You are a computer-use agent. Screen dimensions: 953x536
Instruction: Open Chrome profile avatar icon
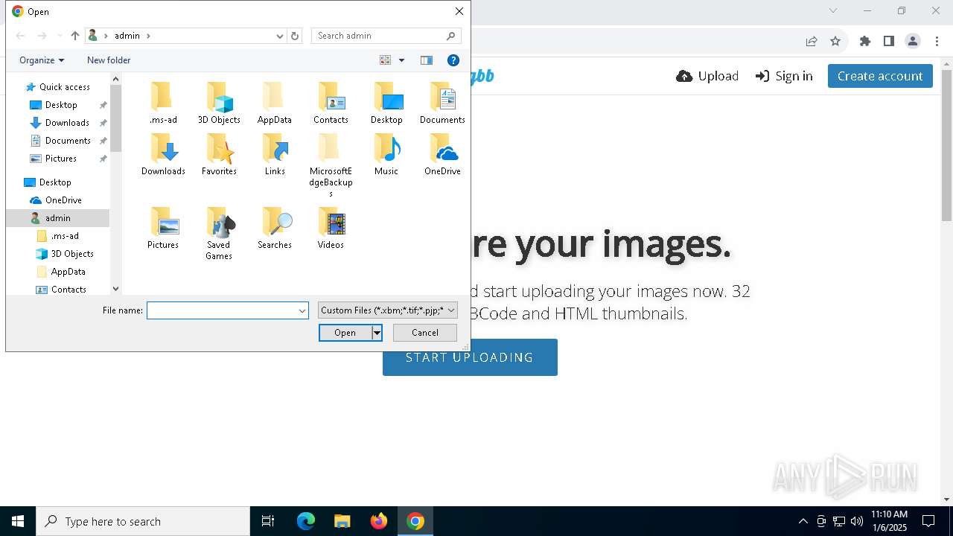(x=913, y=41)
